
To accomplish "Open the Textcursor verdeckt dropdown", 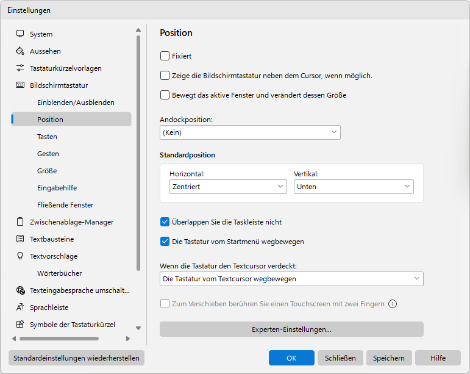I will (291, 279).
